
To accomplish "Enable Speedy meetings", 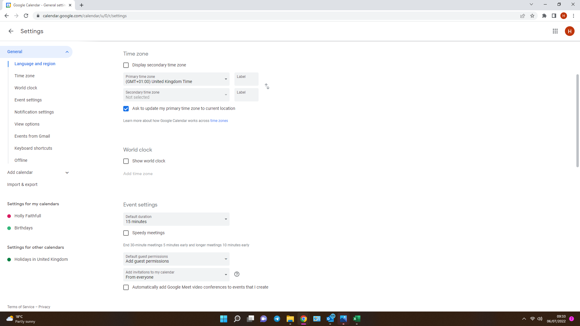I will 126,233.
